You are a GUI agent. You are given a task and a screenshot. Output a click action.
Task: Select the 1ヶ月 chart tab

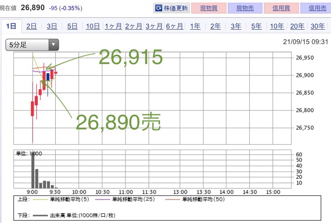coord(114,26)
